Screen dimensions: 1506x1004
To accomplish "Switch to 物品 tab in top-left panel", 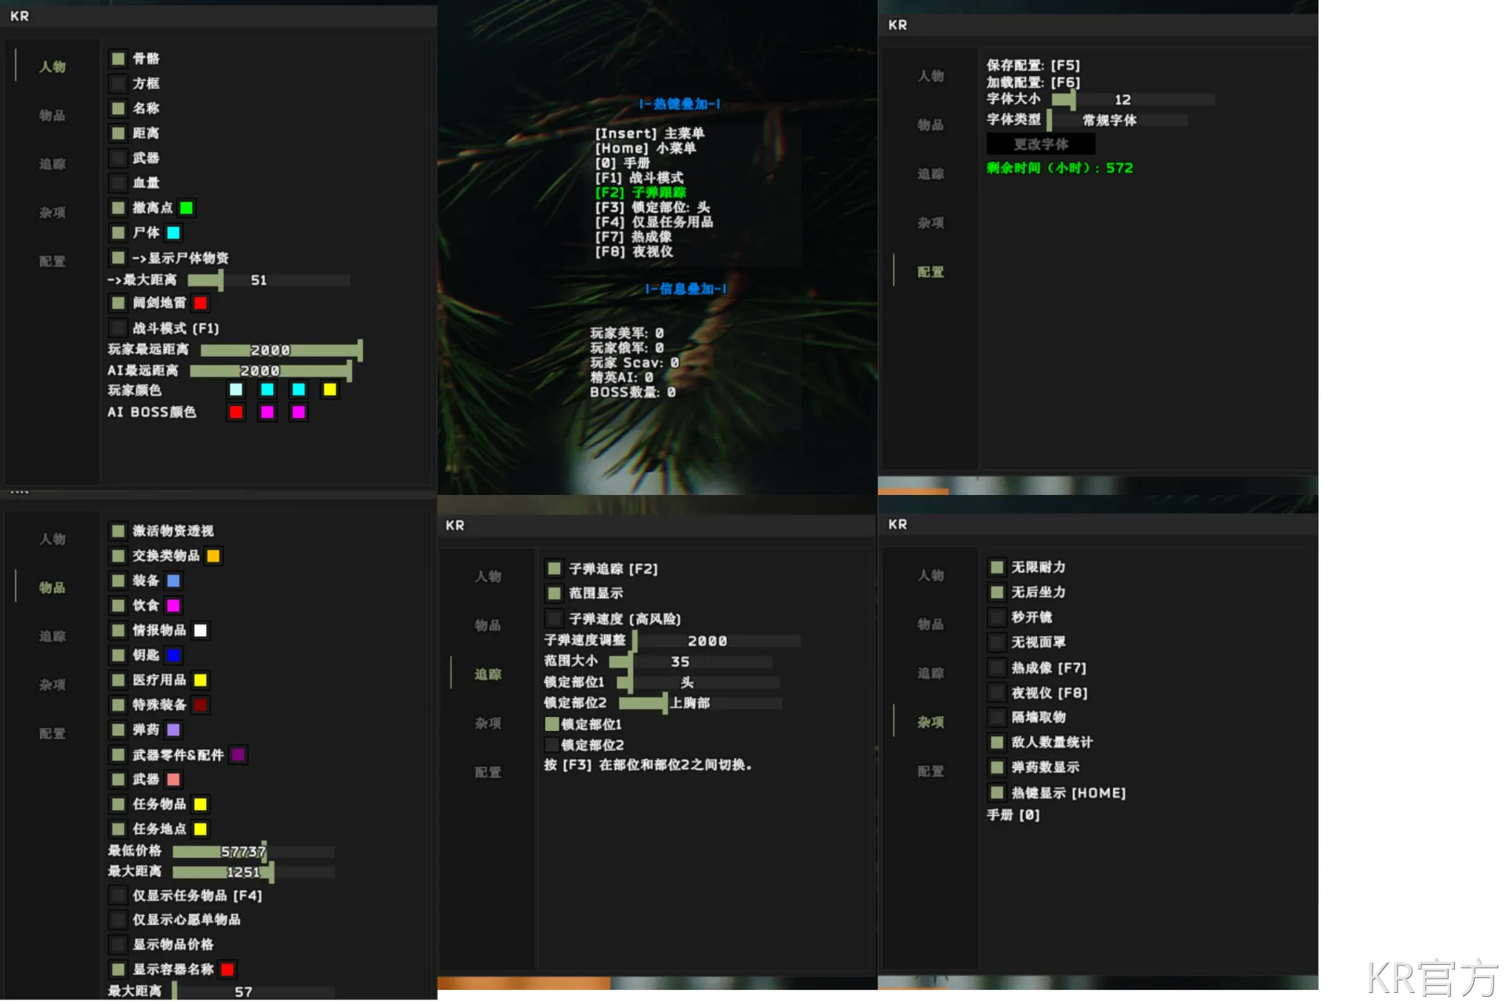I will [53, 115].
